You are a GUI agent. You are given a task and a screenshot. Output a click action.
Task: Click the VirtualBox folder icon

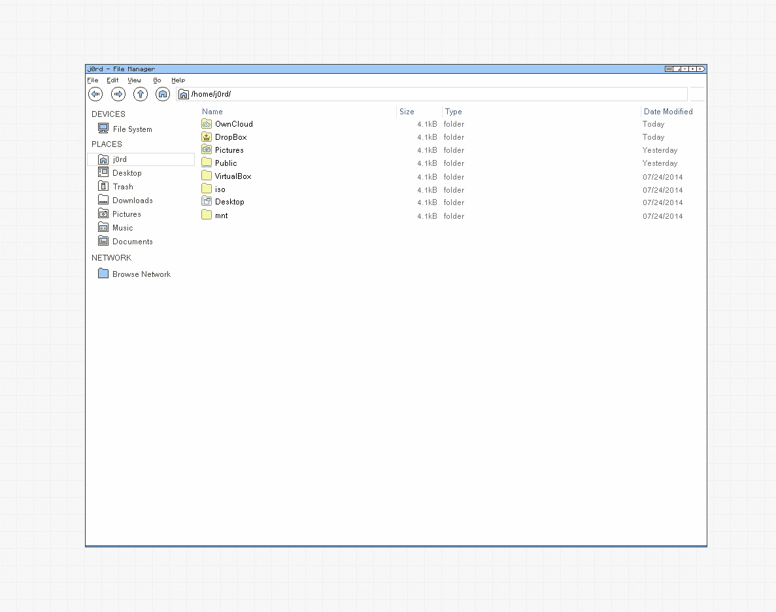coord(207,176)
